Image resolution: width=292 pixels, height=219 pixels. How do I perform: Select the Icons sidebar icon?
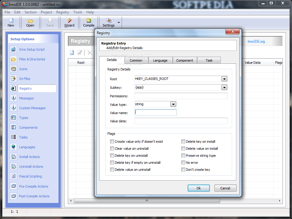coord(13,69)
